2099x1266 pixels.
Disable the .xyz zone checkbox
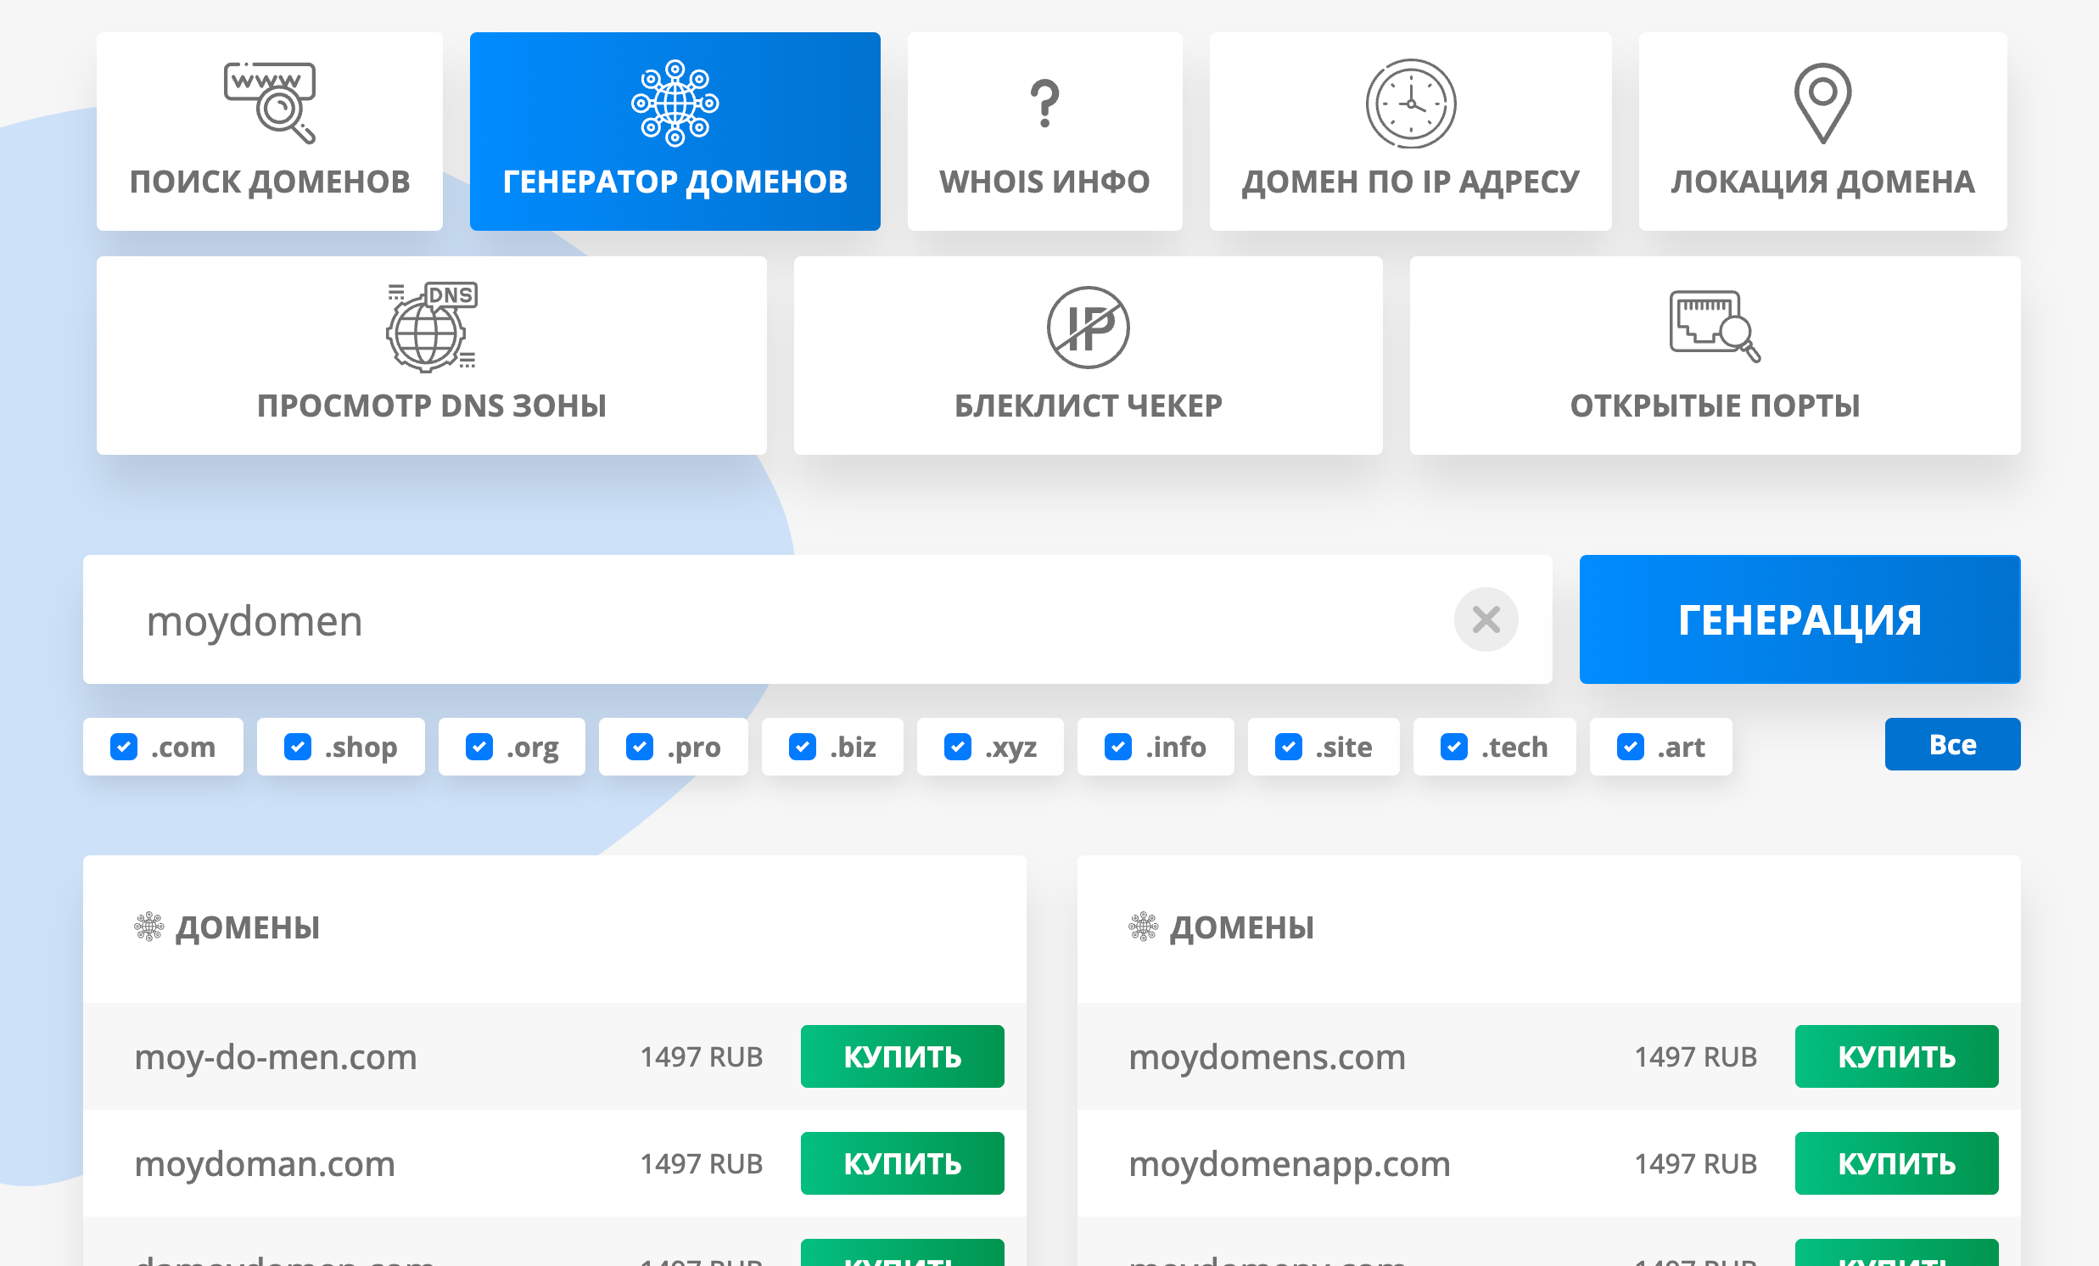click(958, 748)
